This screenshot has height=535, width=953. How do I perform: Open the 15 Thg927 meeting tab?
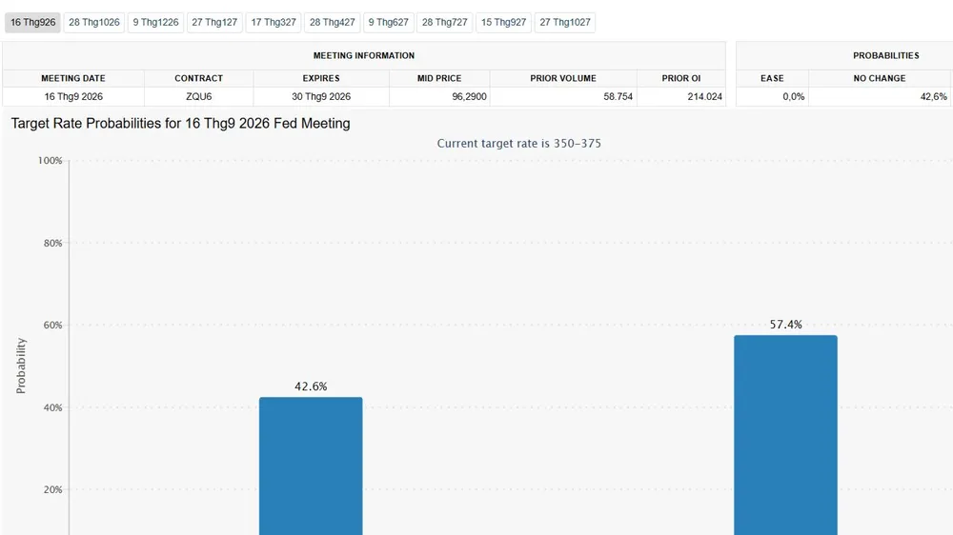(x=503, y=23)
